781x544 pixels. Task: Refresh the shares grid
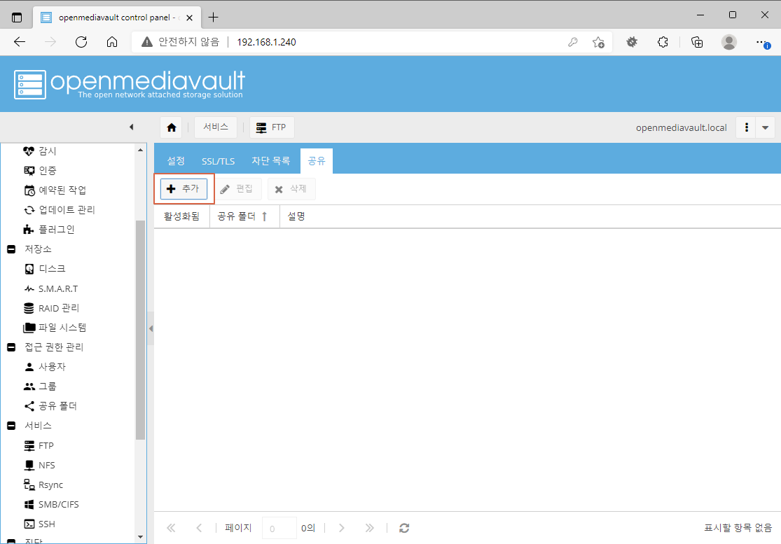click(x=404, y=528)
